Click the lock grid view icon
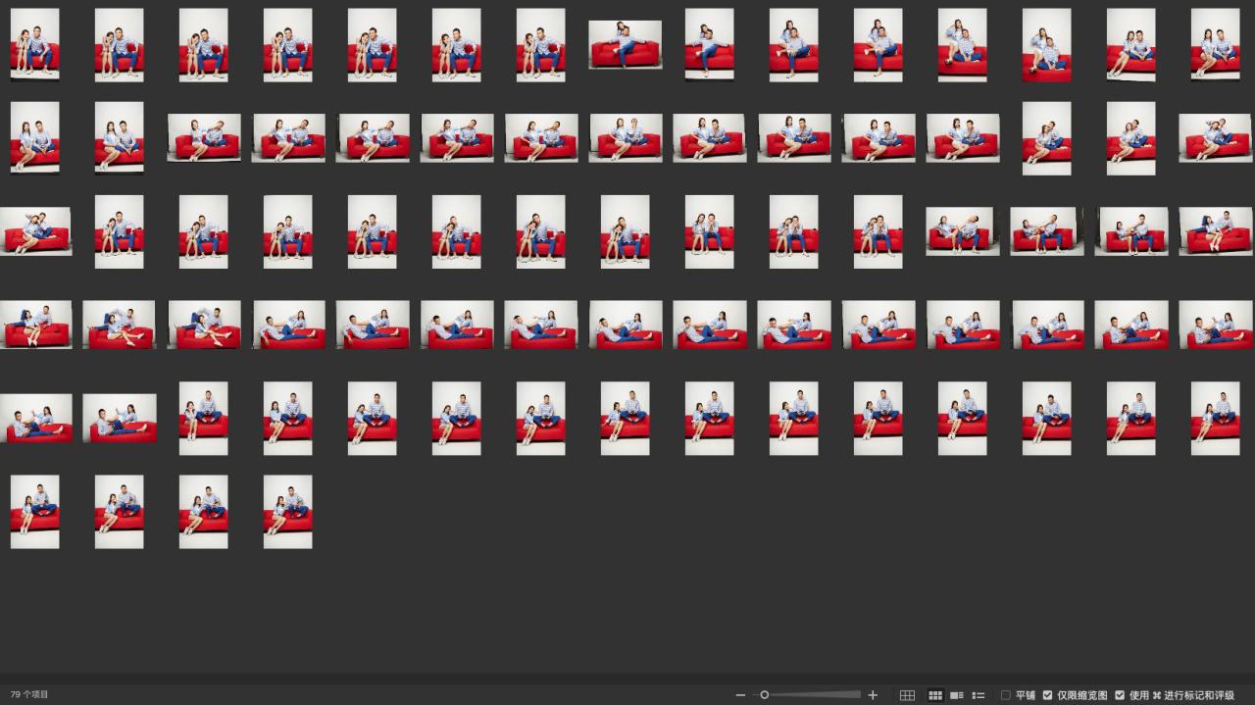Viewport: 1255px width, 705px height. click(x=907, y=695)
